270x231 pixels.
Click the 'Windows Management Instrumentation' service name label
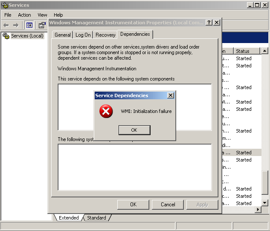click(x=97, y=69)
